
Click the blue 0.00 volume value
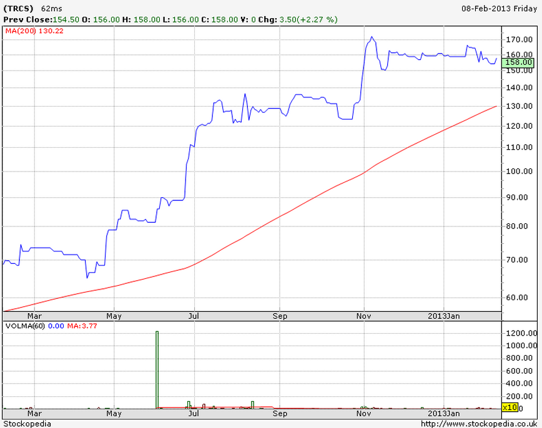[x=56, y=326]
